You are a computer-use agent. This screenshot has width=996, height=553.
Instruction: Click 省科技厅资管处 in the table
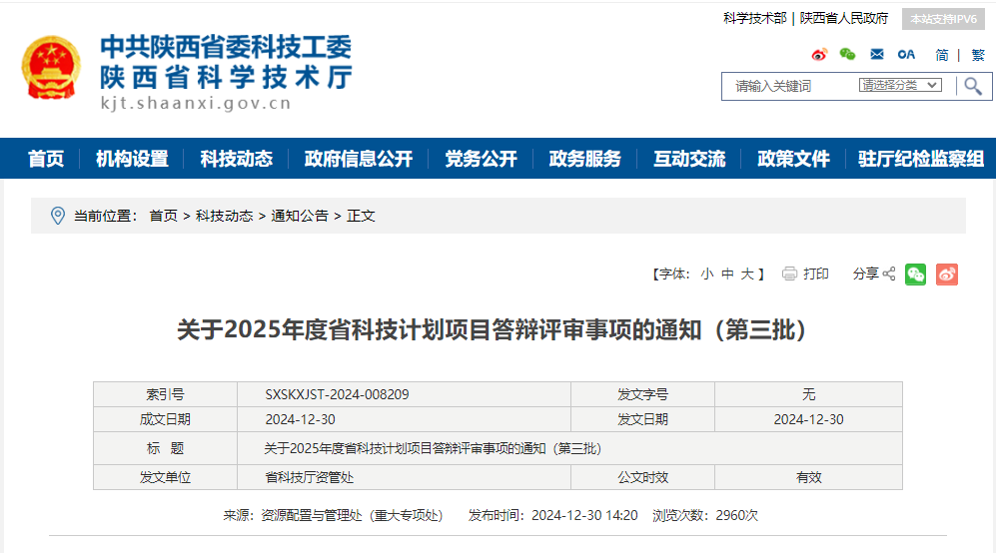310,477
